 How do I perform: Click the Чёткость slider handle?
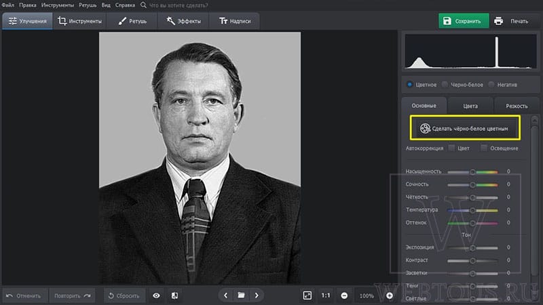tap(472, 197)
